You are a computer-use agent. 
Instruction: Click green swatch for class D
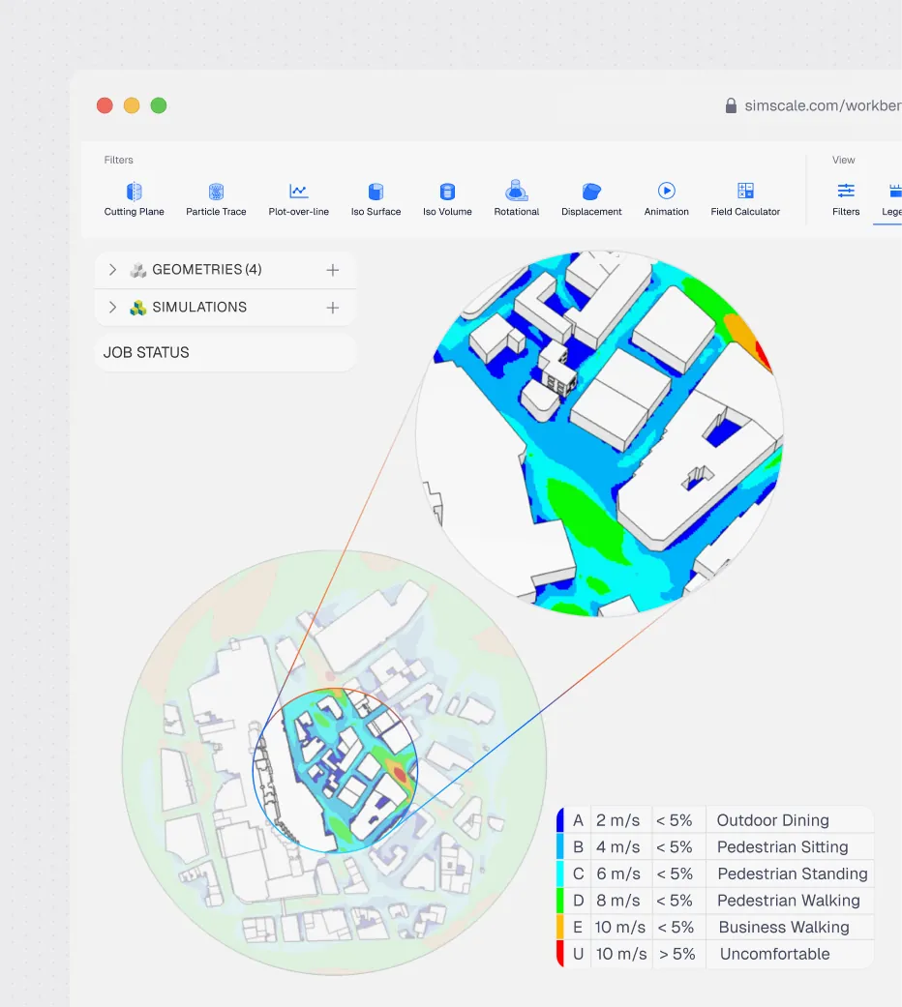coord(560,901)
